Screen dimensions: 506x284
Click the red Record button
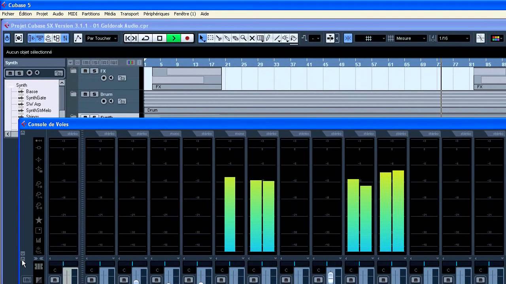(187, 38)
